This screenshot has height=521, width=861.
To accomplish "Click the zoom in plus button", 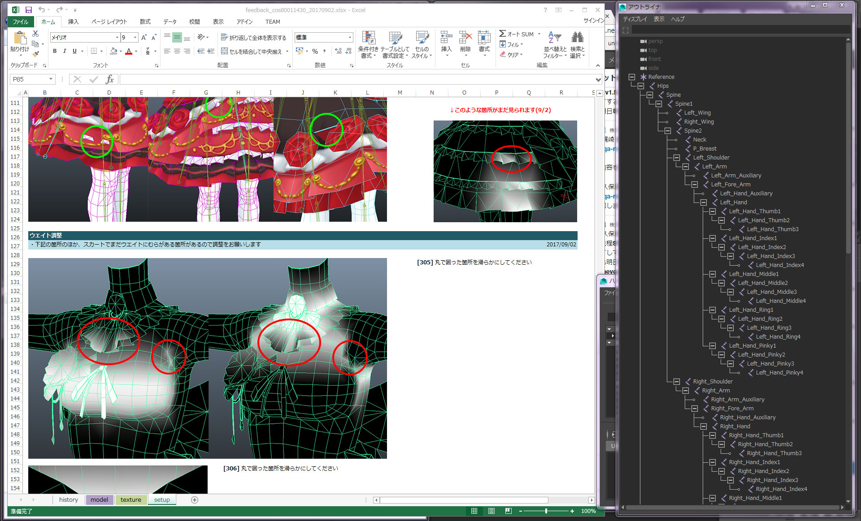I will [x=572, y=511].
